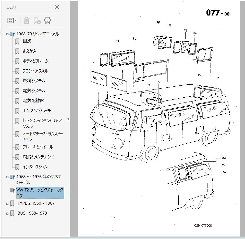Jump to the 燃料システム bookmark

[34, 81]
